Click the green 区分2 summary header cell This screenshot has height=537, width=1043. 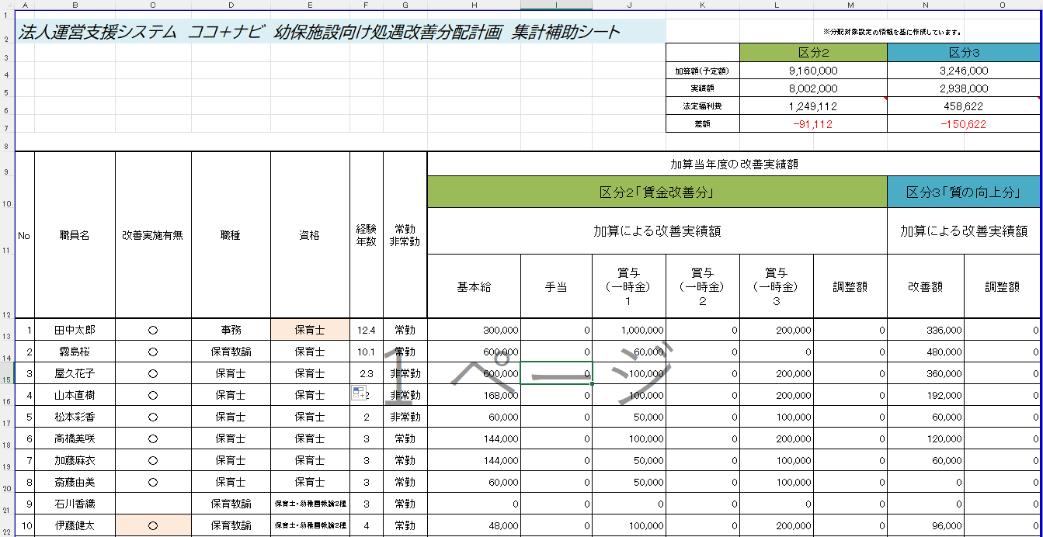[x=813, y=53]
